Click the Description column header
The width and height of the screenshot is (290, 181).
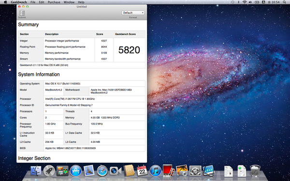pyautogui.click(x=52, y=34)
